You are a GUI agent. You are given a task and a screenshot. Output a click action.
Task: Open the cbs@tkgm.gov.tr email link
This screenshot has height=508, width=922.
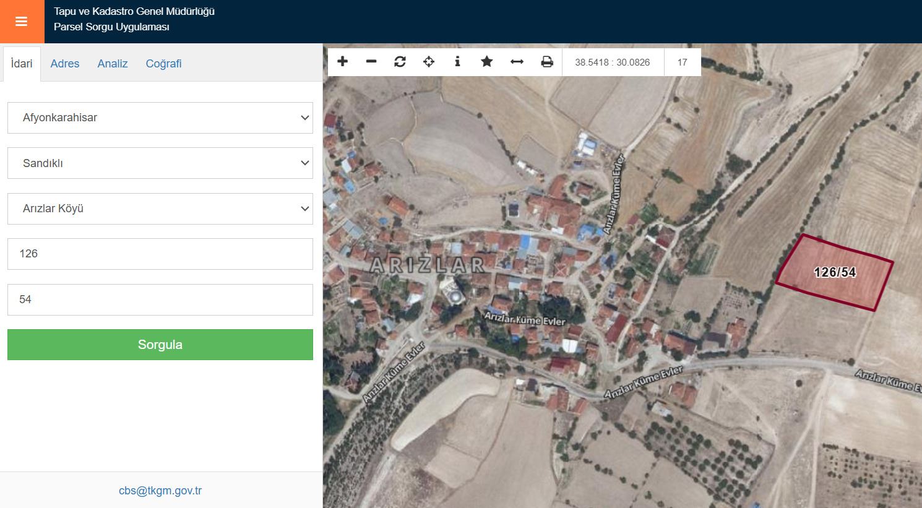(160, 491)
